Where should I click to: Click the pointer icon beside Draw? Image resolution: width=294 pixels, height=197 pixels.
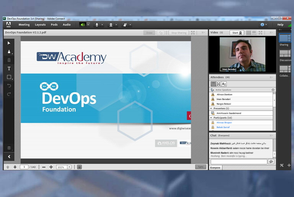pos(160,33)
